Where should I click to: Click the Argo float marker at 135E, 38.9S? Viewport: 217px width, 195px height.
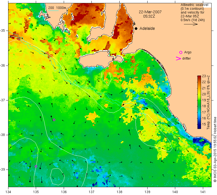pos(36,166)
